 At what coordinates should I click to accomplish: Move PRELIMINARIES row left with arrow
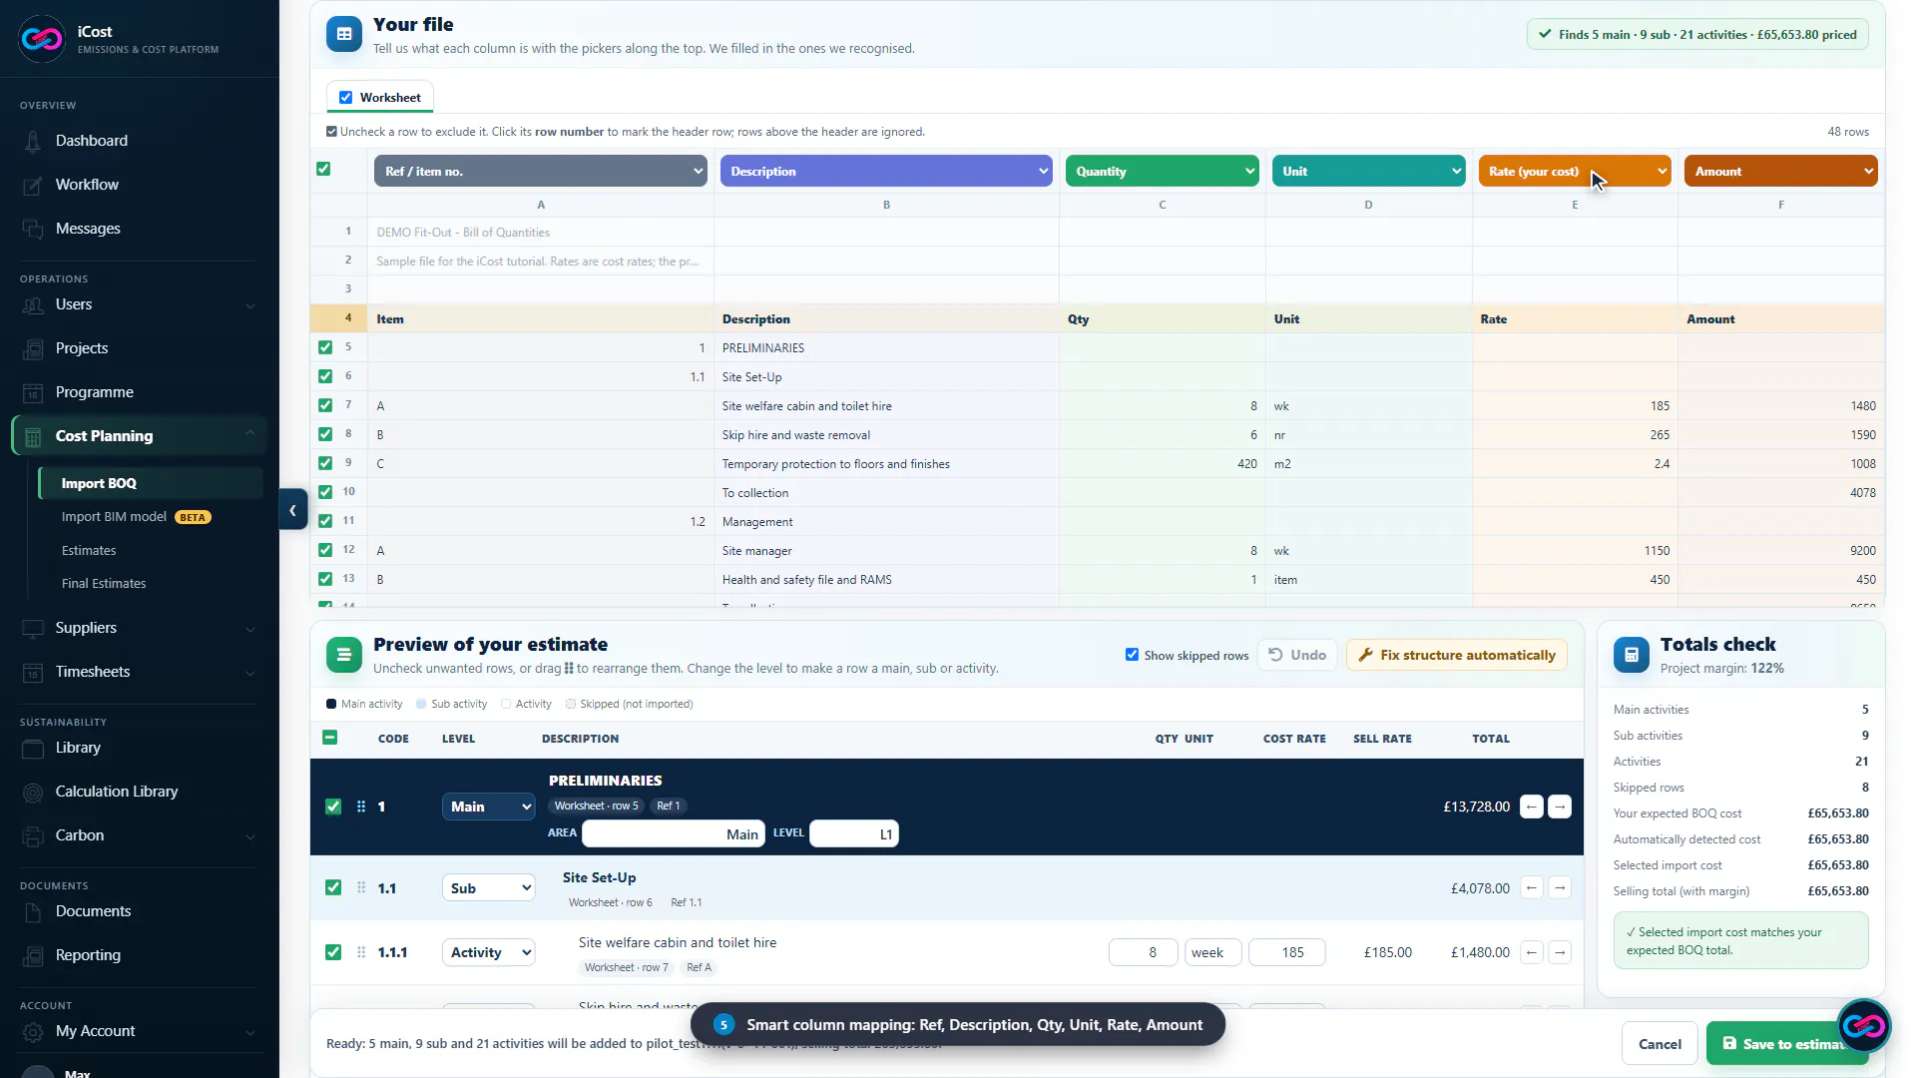[1532, 807]
